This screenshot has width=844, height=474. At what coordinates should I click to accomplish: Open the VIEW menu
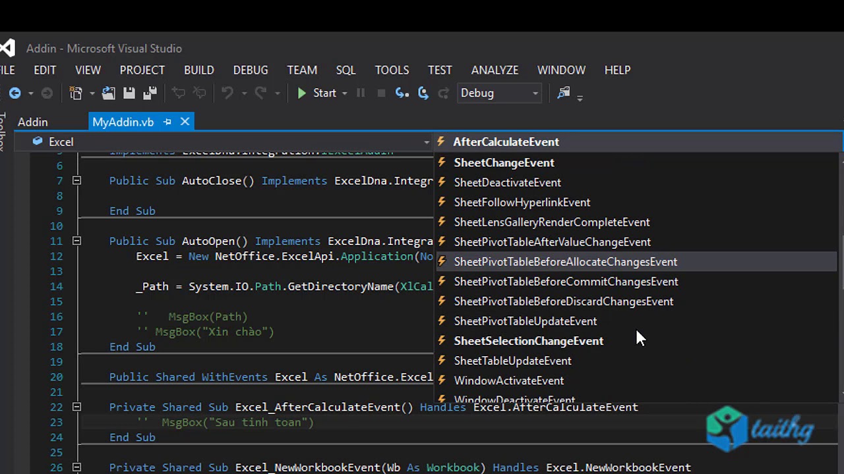pos(88,70)
